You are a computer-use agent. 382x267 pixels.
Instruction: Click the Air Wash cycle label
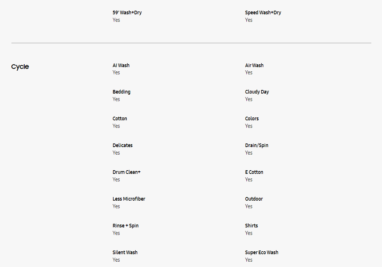click(254, 65)
